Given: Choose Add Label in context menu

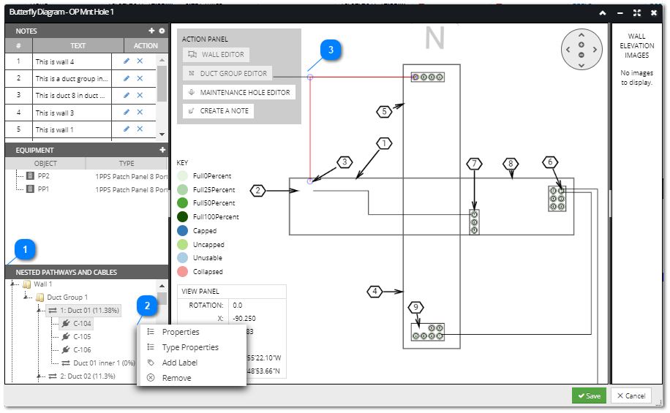Looking at the screenshot, I should [x=180, y=363].
